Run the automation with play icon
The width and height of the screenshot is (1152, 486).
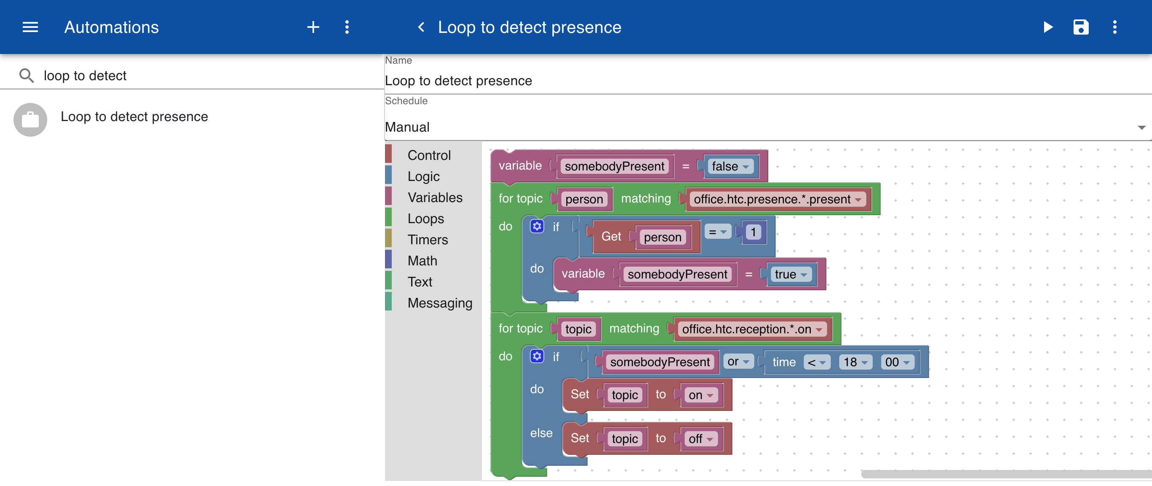coord(1047,27)
